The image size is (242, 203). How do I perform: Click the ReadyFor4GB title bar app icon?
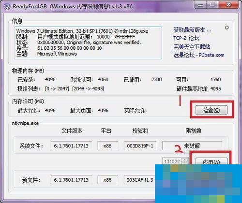(7, 7)
